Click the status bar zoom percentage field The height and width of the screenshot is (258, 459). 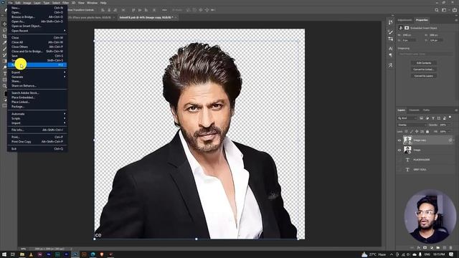tap(23, 249)
